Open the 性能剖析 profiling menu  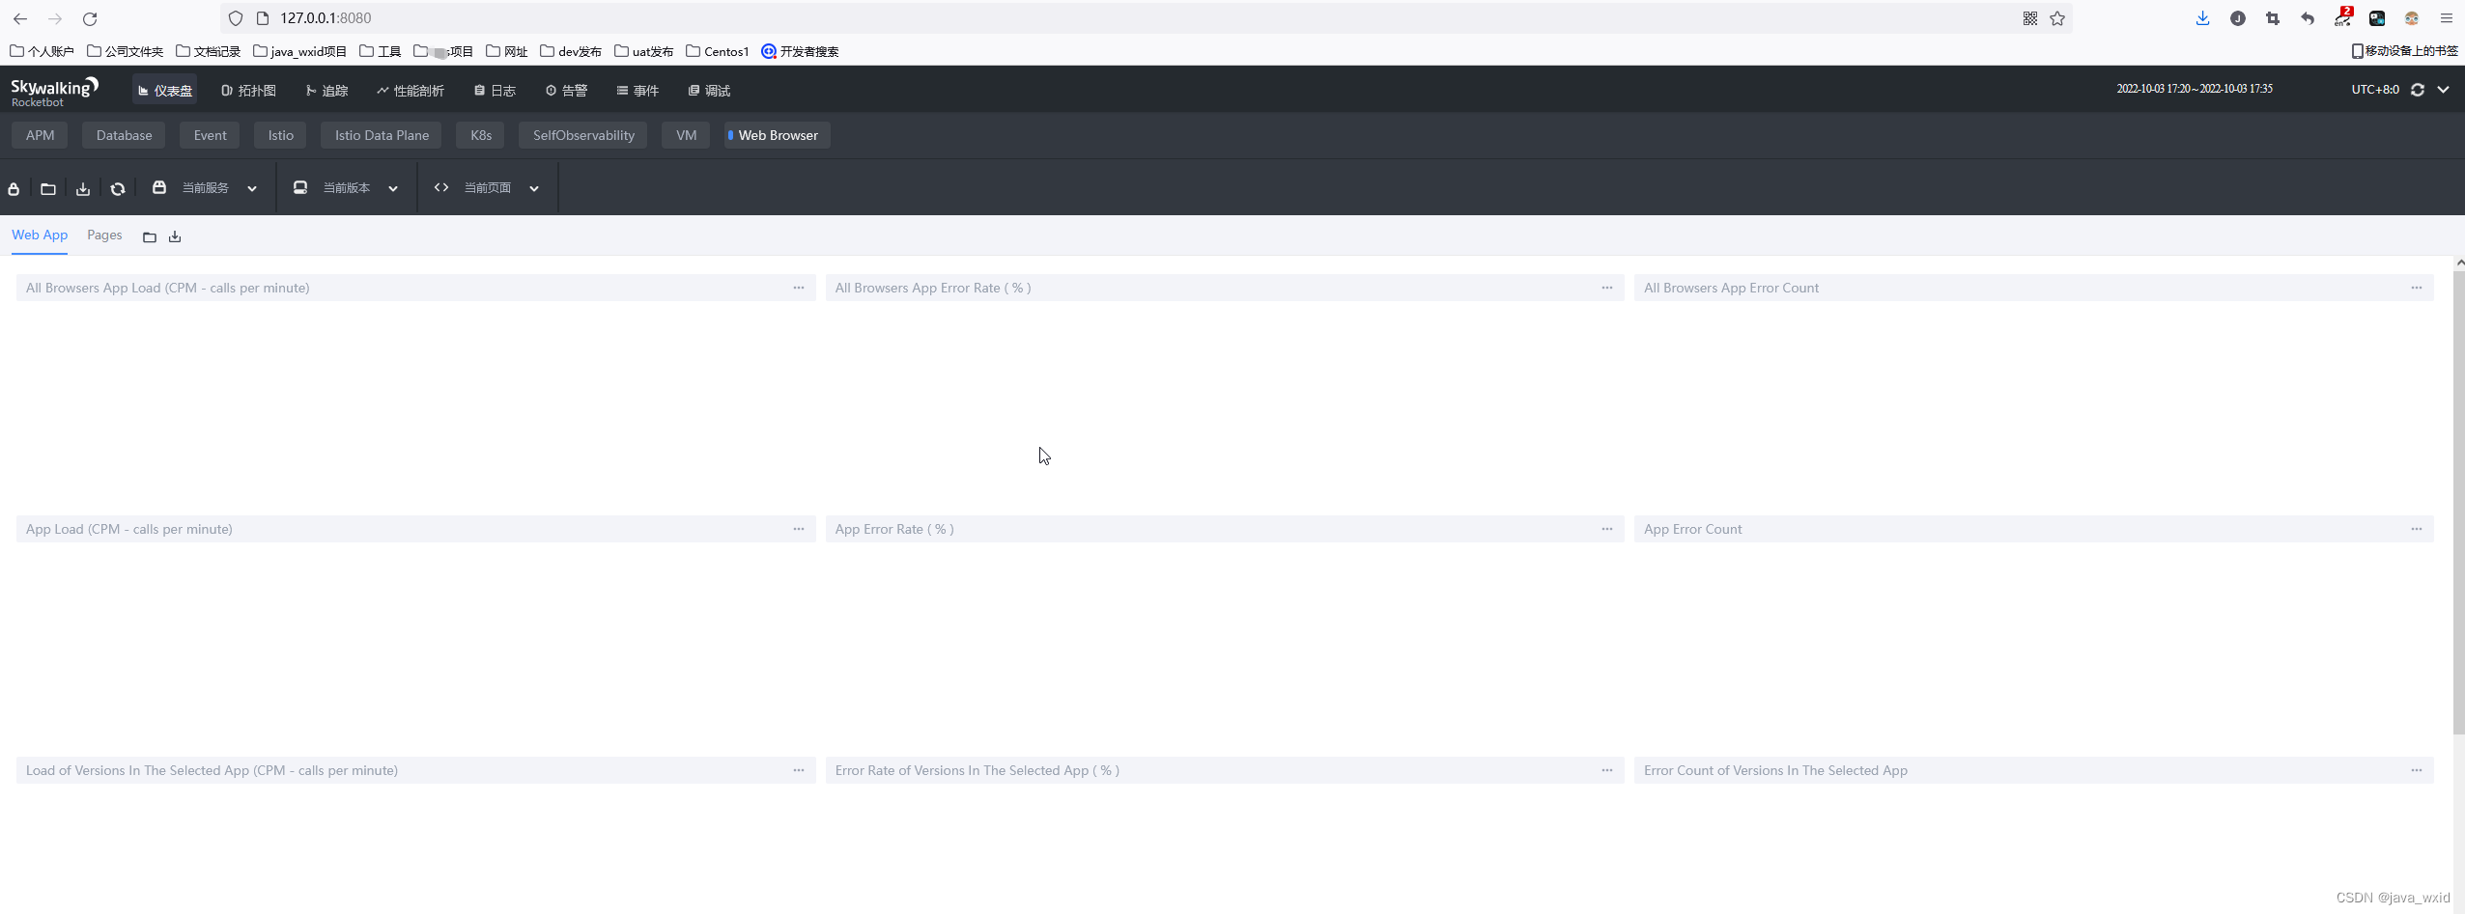411,91
